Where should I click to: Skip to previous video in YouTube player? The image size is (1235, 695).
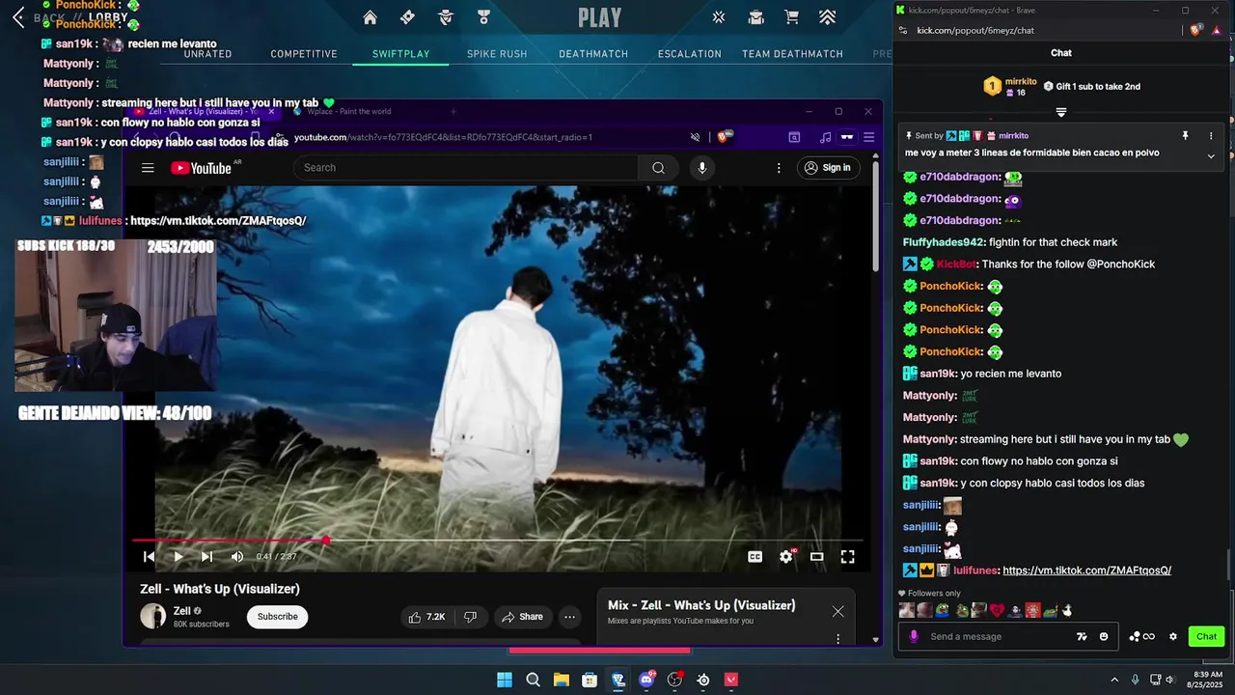(149, 557)
